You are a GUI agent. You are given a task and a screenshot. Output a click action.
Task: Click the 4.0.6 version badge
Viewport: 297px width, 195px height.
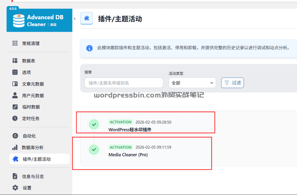coord(13,9)
